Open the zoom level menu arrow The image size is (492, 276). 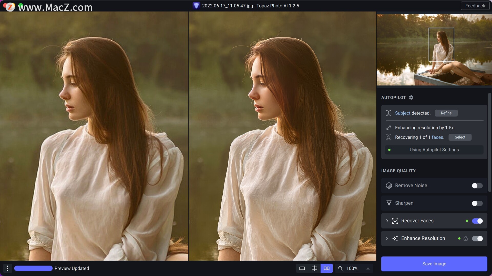pos(368,268)
